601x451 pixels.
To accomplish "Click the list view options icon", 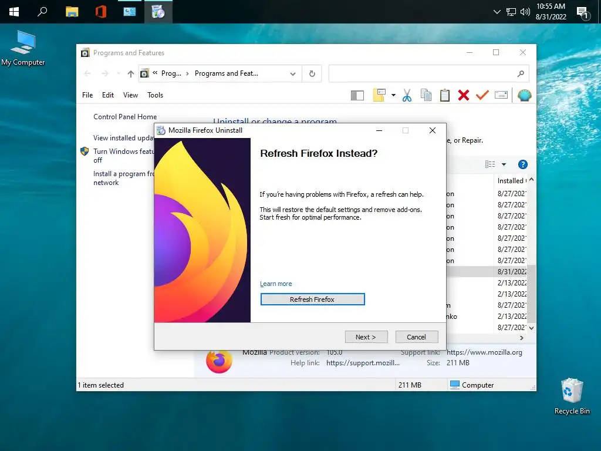I will pos(490,164).
